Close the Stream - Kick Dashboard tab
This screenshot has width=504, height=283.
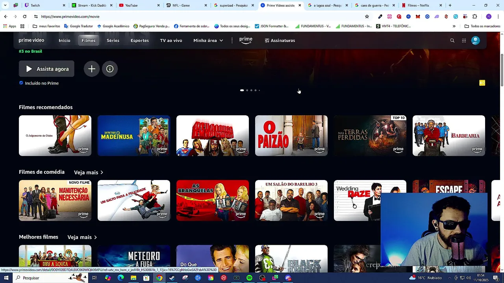pos(111,6)
